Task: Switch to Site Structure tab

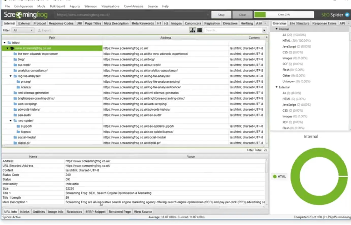Action: (x=299, y=23)
